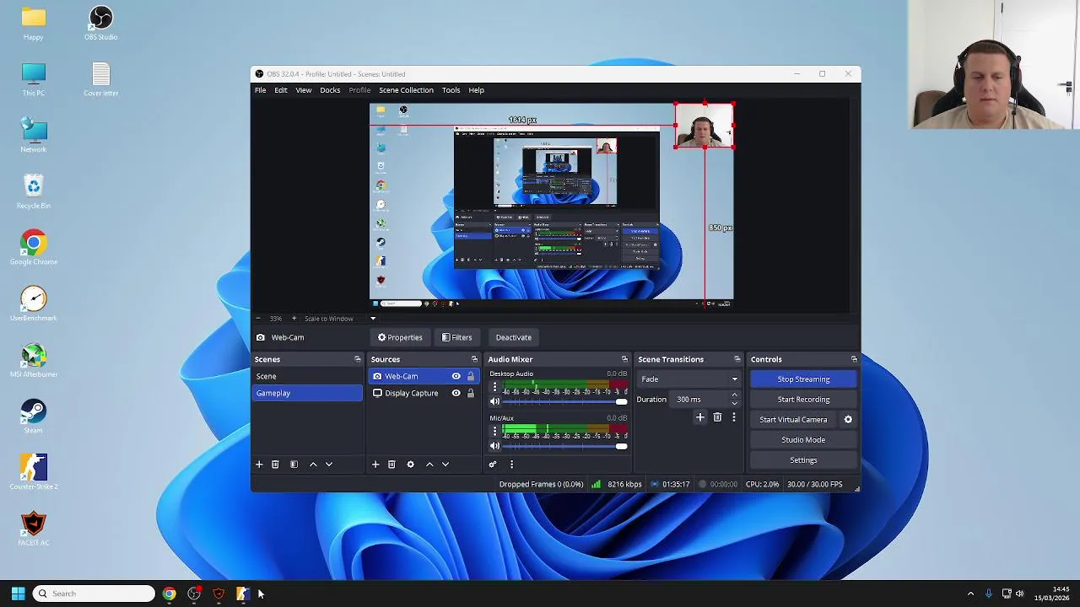This screenshot has width=1080, height=607.
Task: Show hidden icons in system tray
Action: coord(970,594)
